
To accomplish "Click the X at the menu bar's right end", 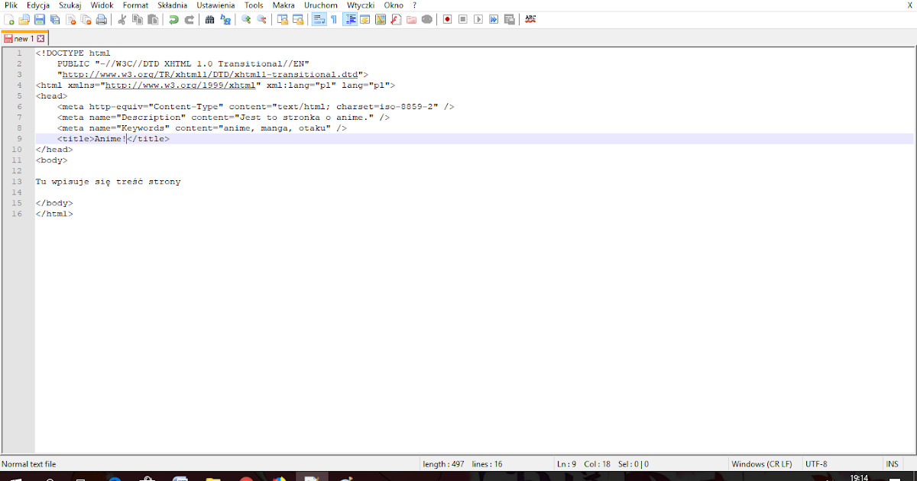I will pos(909,5).
